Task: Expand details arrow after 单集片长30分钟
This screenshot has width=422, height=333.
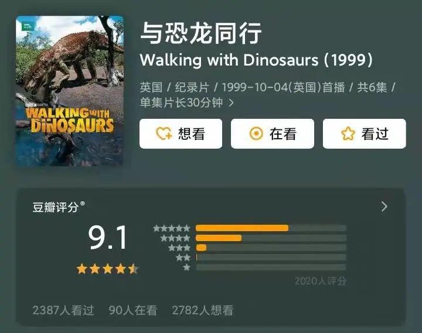Action: click(x=231, y=102)
